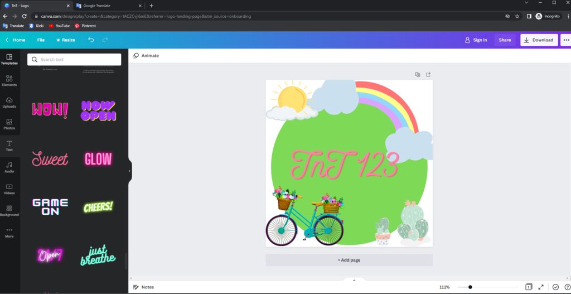
Task: Adjust the zoom slider handle
Action: click(470, 287)
